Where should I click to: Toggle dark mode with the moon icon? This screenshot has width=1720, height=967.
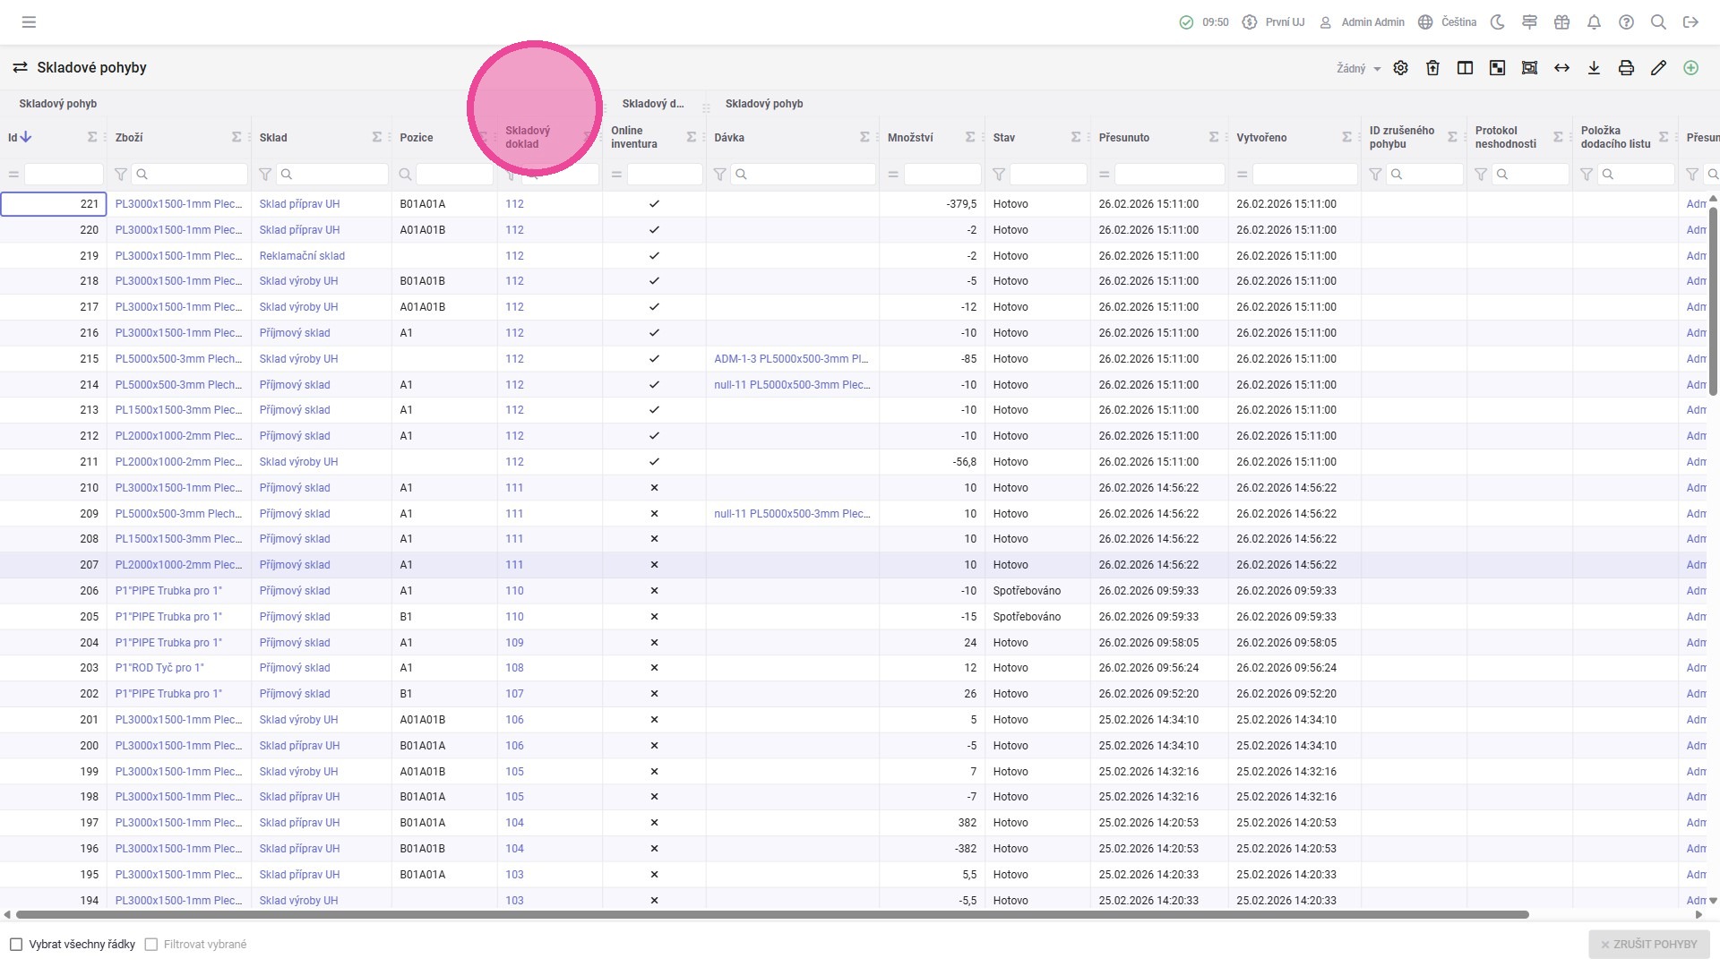coord(1497,22)
